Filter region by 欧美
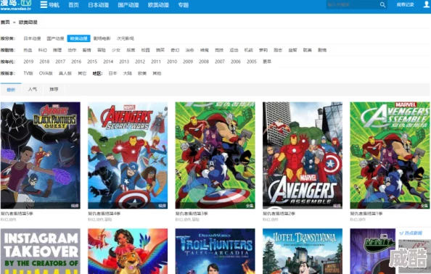The image size is (431, 274). tap(142, 73)
